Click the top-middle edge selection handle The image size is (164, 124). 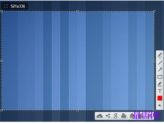pos(78,11)
